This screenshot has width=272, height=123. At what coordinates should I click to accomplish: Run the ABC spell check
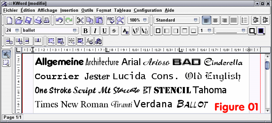[x=111, y=20]
